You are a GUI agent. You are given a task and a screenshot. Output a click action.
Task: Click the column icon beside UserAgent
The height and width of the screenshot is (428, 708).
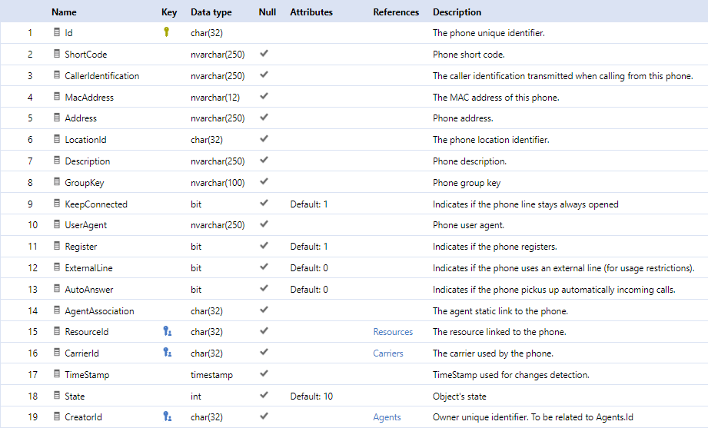(x=56, y=224)
